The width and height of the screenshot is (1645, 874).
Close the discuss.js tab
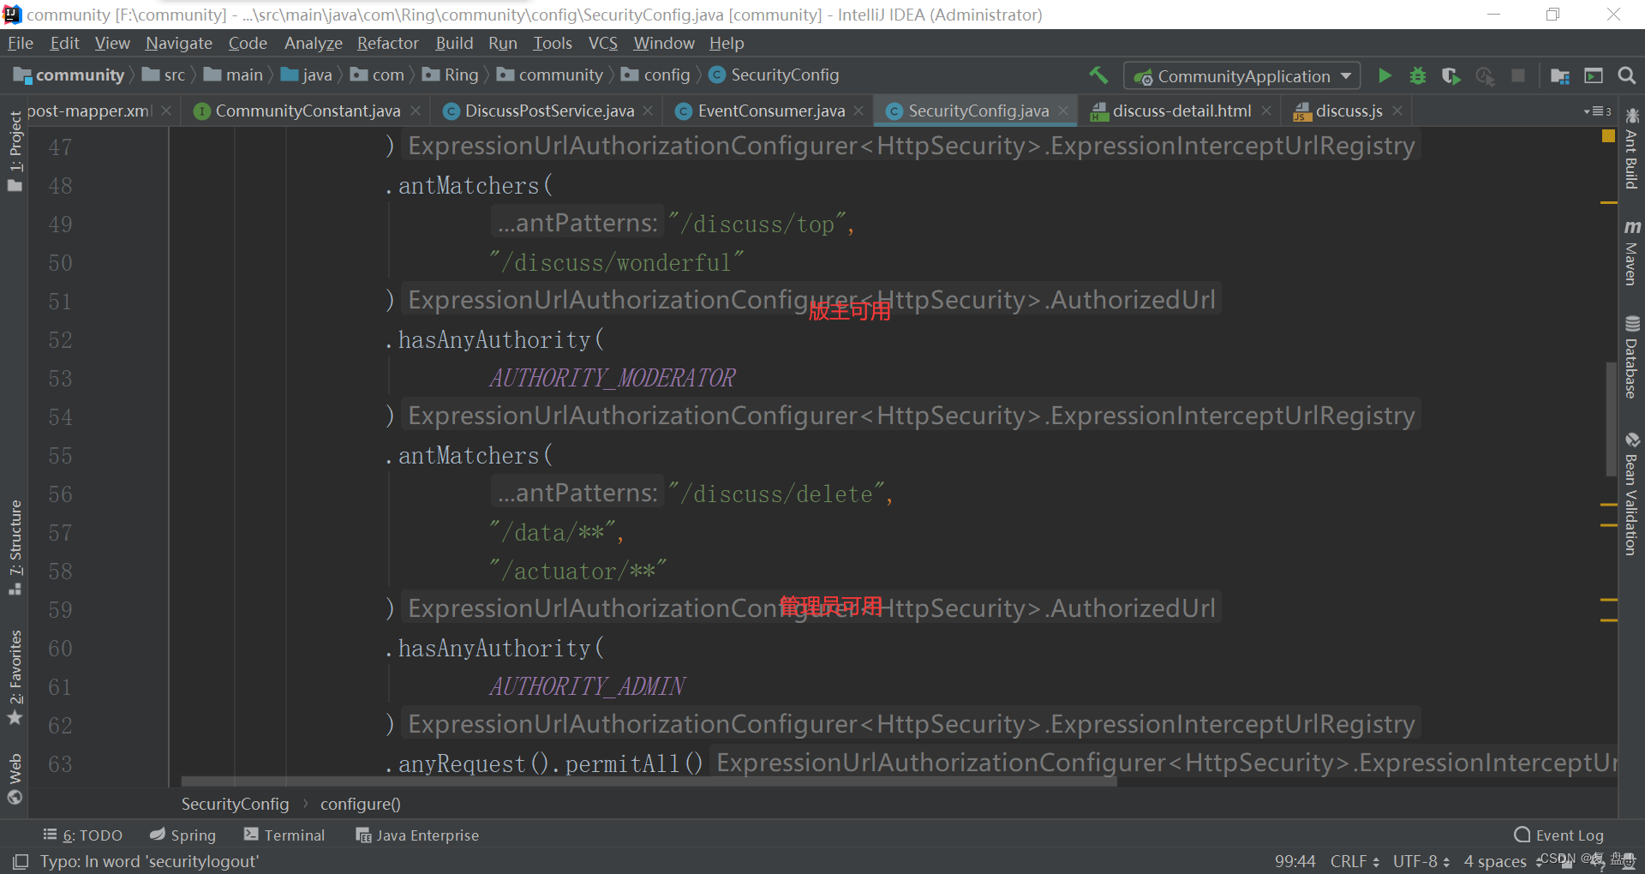[x=1397, y=111]
